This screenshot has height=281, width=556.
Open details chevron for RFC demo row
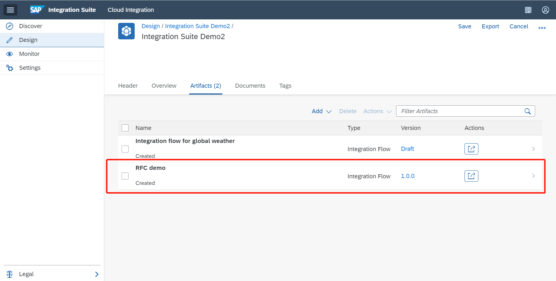533,176
